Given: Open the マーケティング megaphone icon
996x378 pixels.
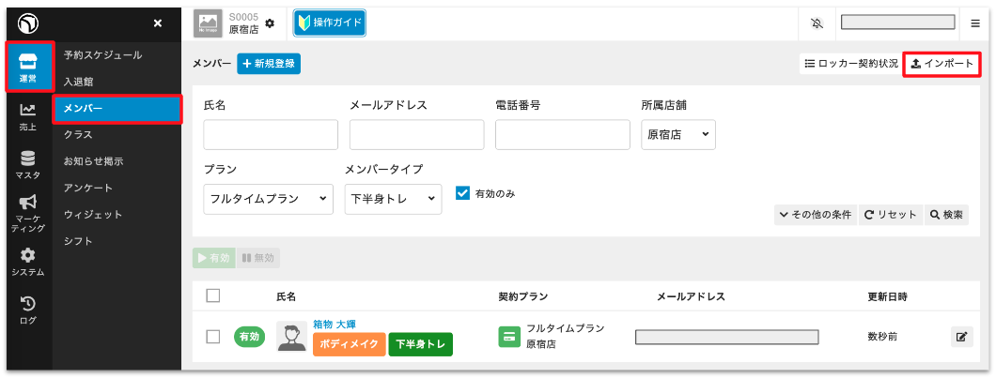Looking at the screenshot, I should point(28,213).
